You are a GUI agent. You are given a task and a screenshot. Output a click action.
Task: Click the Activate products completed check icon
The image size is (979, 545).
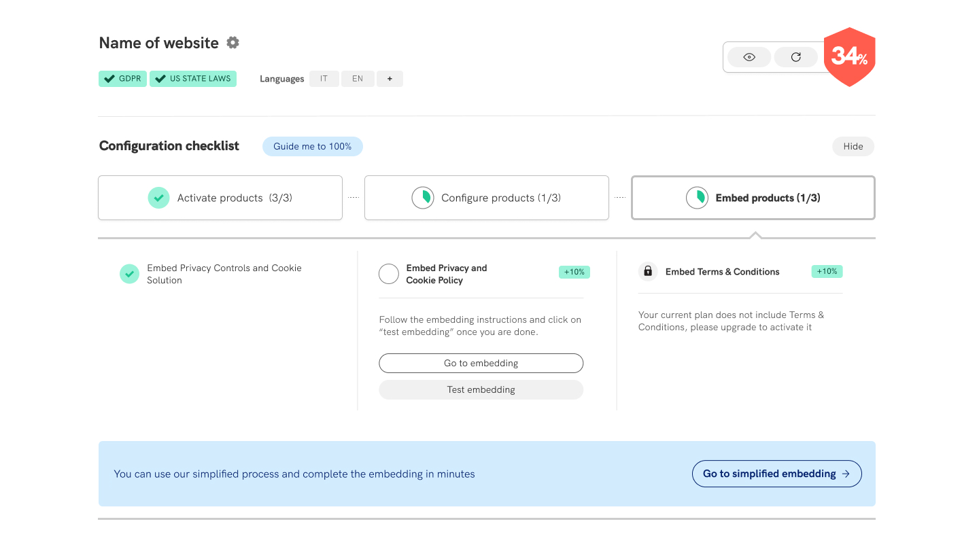click(x=158, y=198)
